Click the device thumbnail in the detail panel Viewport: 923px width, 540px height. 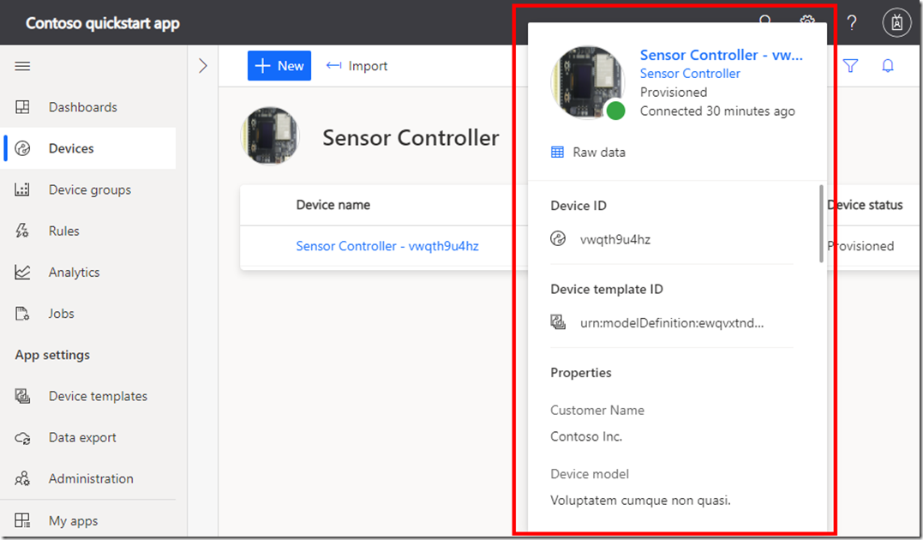(x=587, y=82)
